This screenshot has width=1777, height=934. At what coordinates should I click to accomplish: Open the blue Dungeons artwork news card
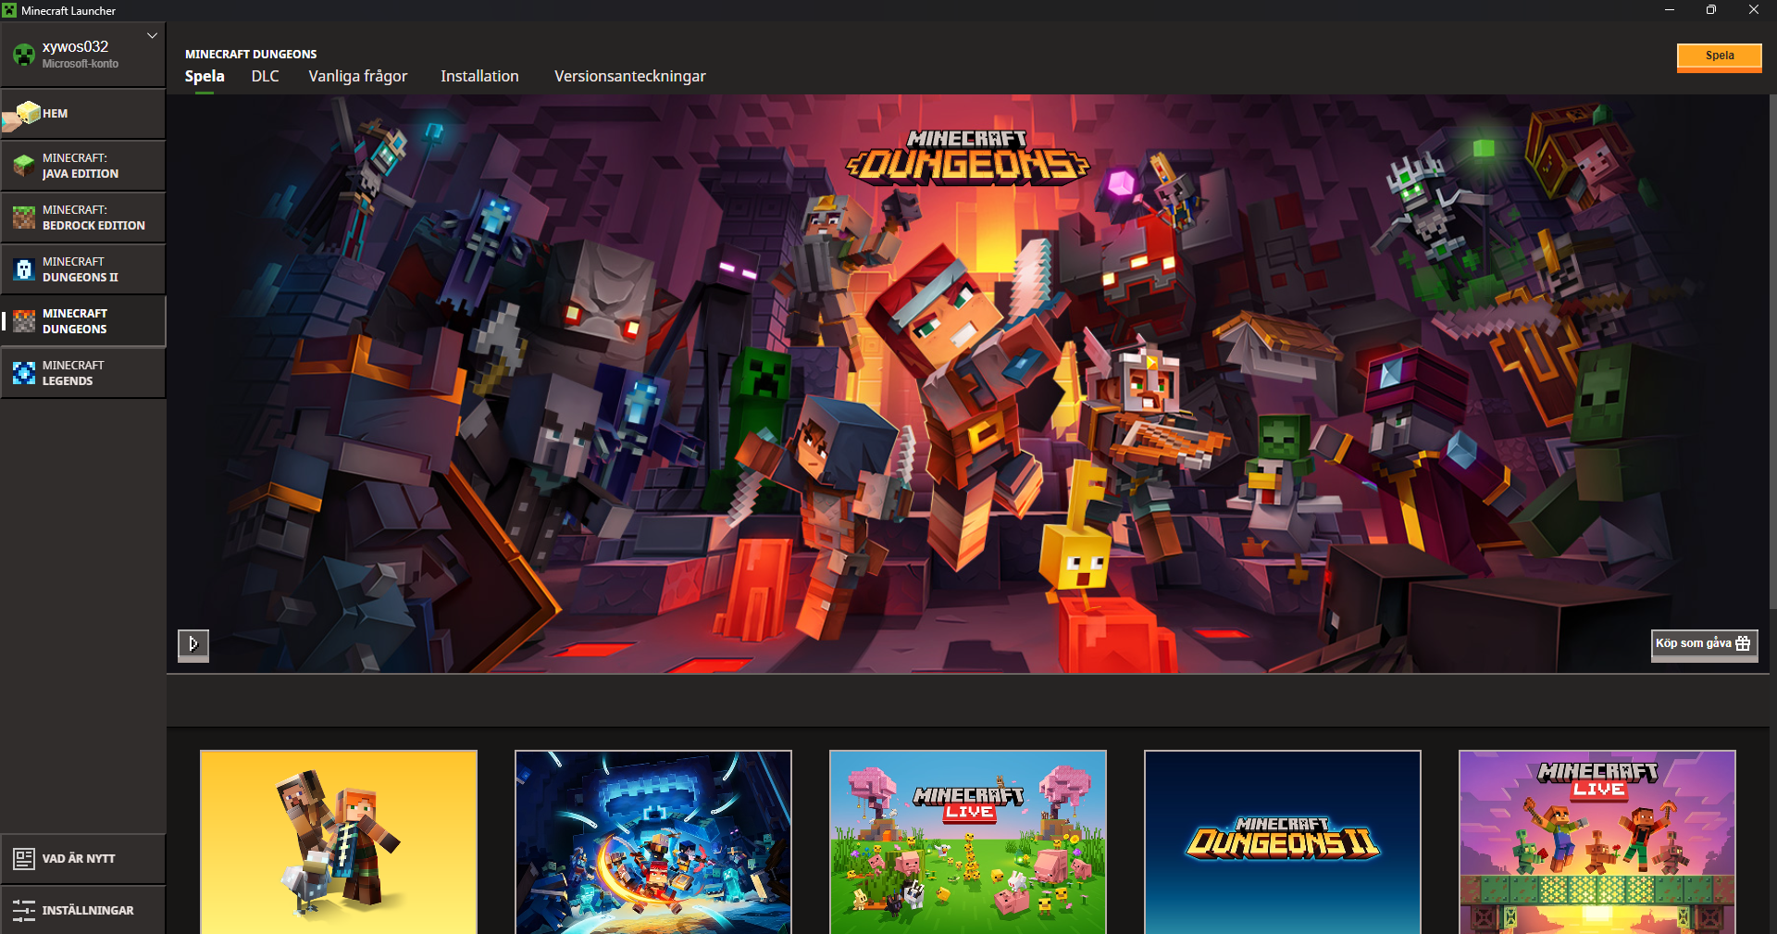pos(653,842)
